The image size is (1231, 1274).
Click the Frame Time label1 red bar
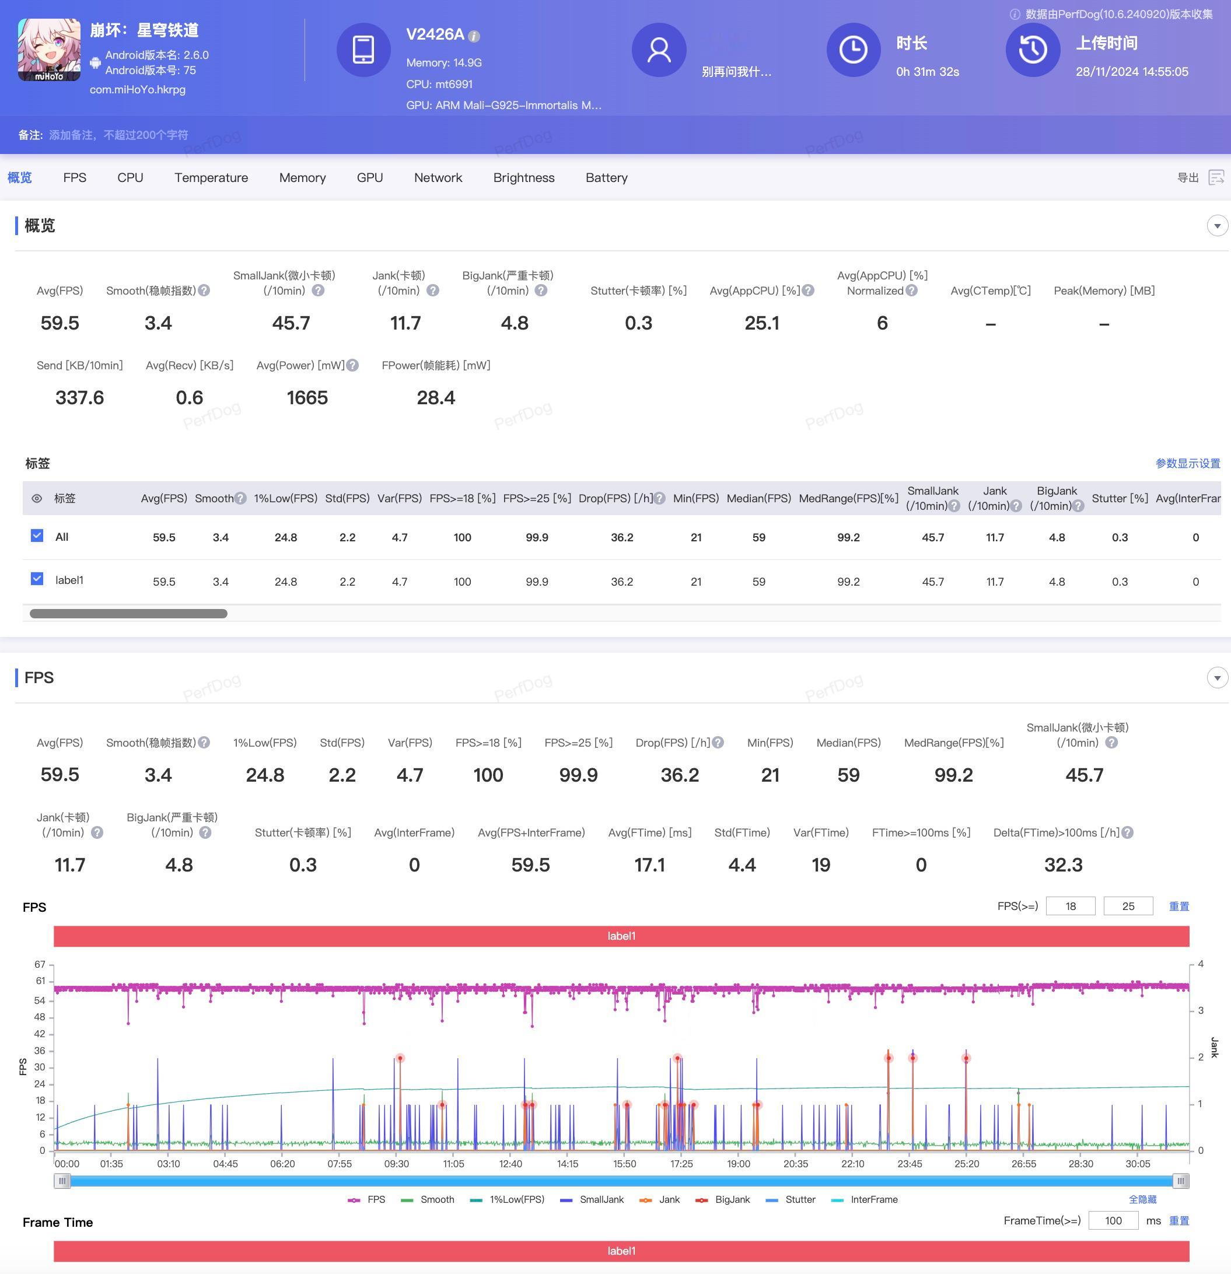(621, 1251)
